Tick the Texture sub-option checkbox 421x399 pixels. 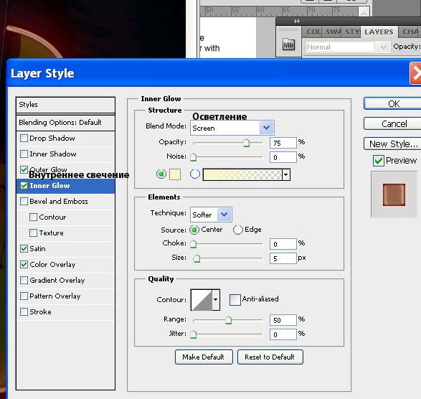pos(33,233)
